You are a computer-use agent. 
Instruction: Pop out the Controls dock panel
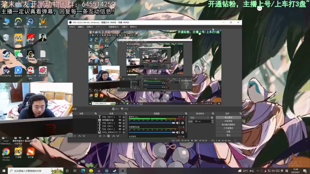pyautogui.click(x=240, y=114)
